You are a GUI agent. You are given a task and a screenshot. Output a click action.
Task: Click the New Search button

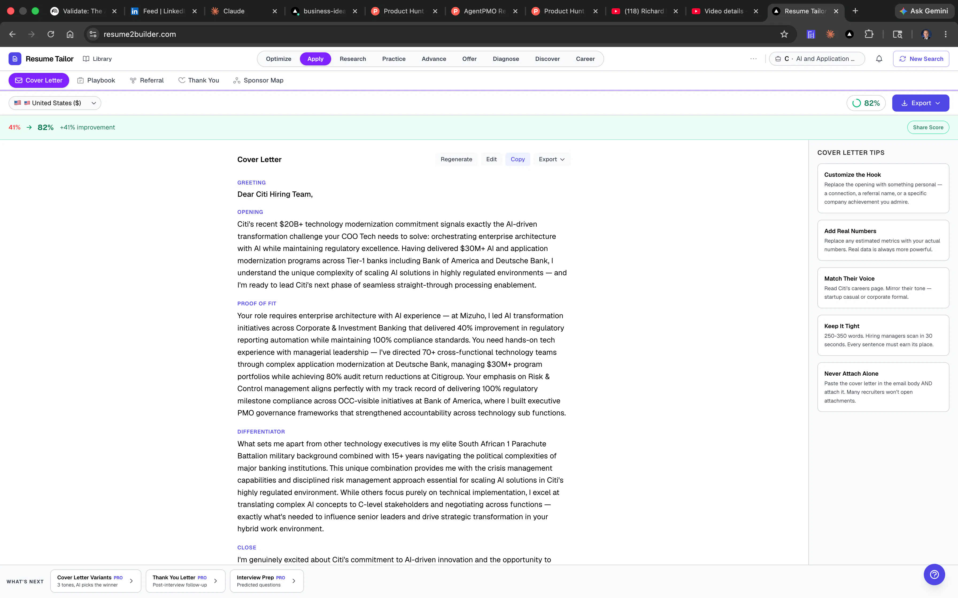921,59
